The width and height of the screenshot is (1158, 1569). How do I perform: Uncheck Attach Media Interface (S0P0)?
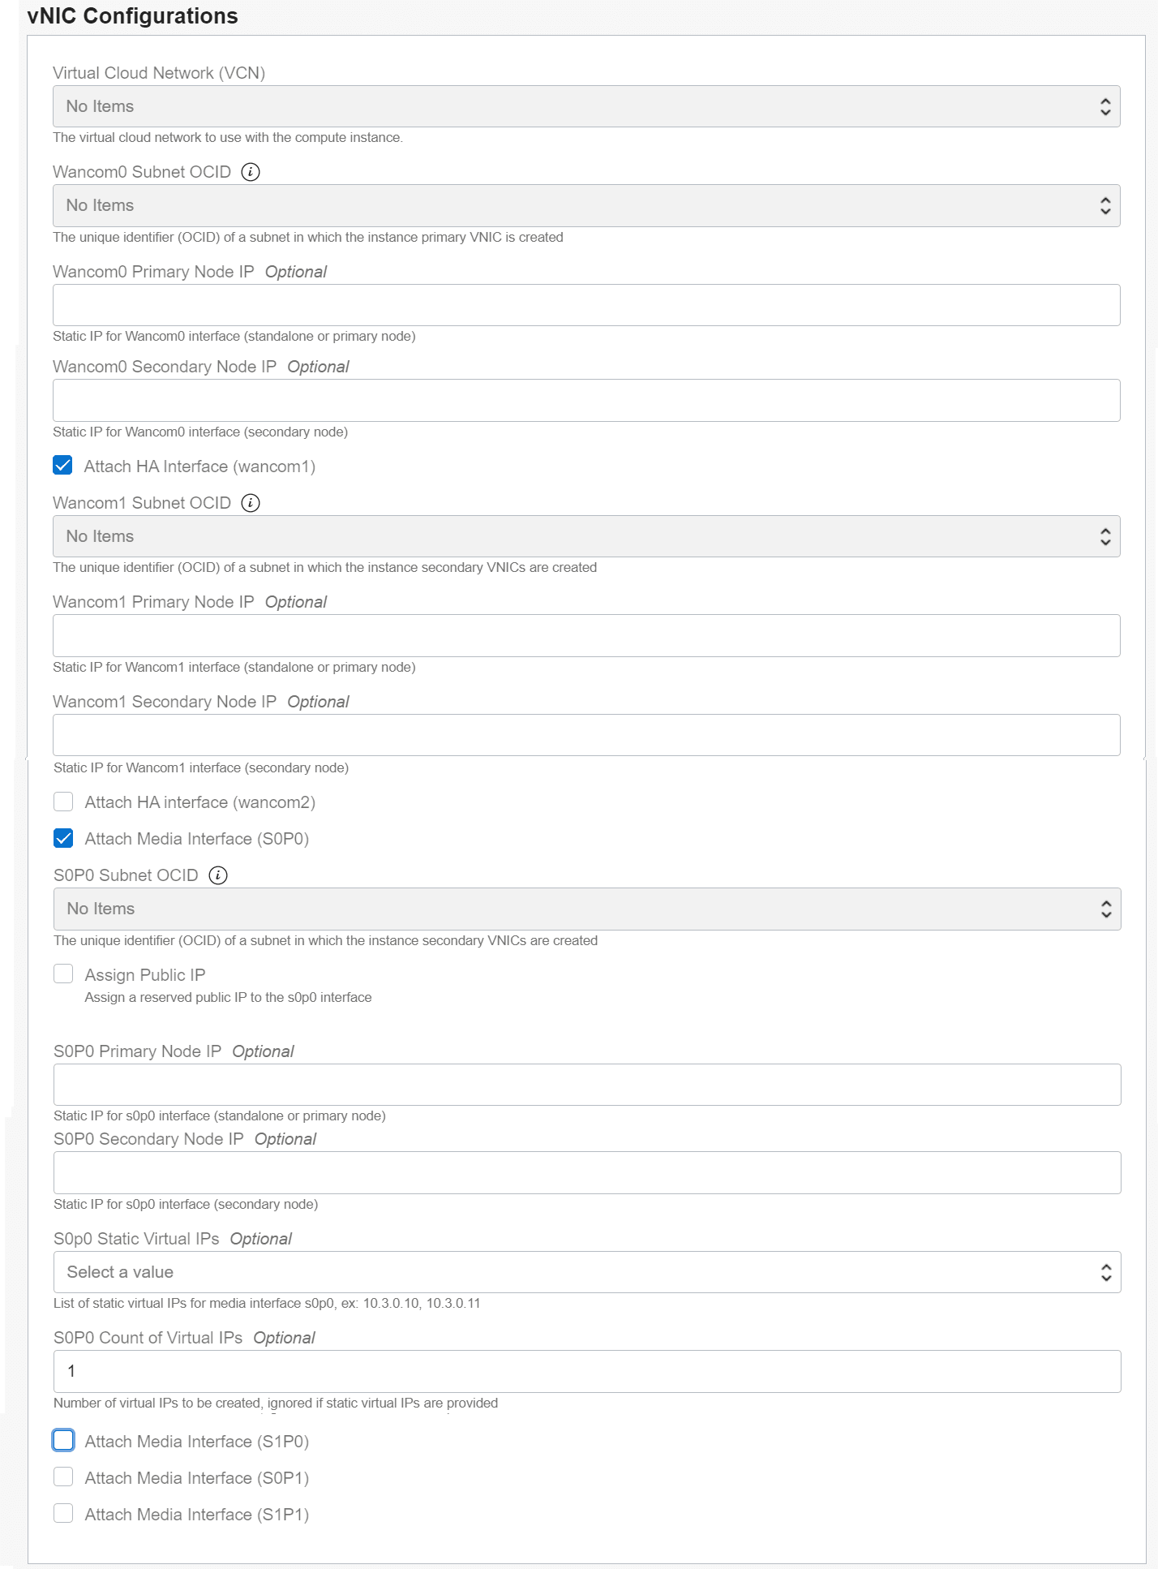pos(63,838)
